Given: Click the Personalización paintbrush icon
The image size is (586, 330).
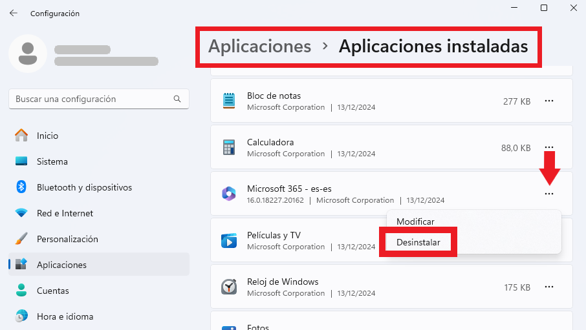Looking at the screenshot, I should (x=21, y=238).
